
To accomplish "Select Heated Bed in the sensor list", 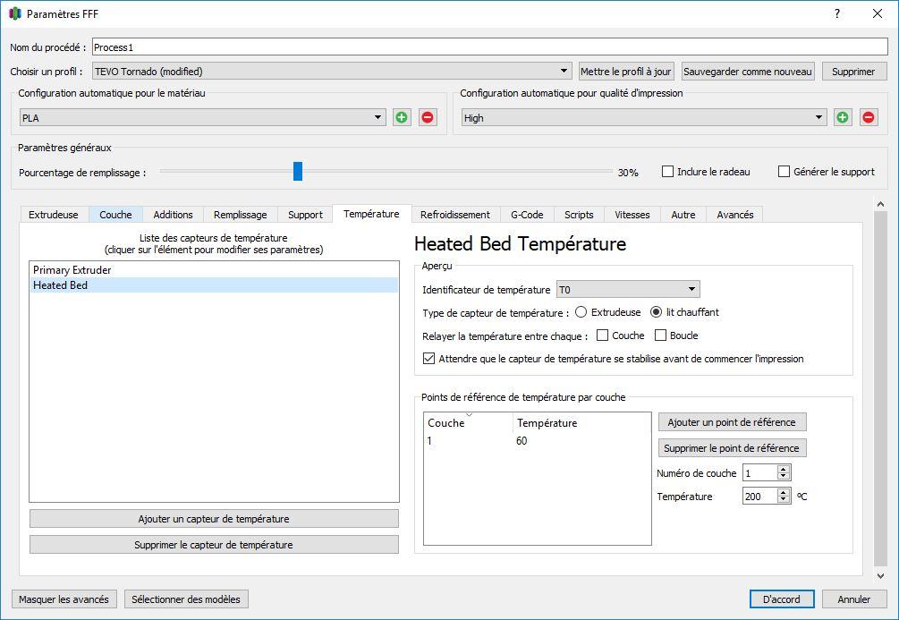I will [214, 285].
